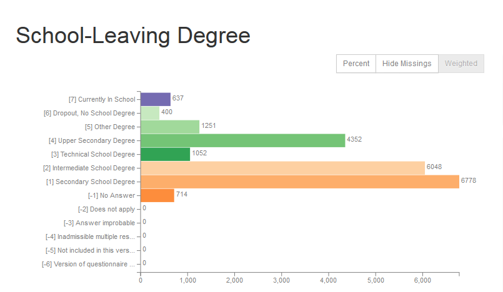Select the Secondary School Degree bar
This screenshot has width=503, height=292.
[300, 182]
